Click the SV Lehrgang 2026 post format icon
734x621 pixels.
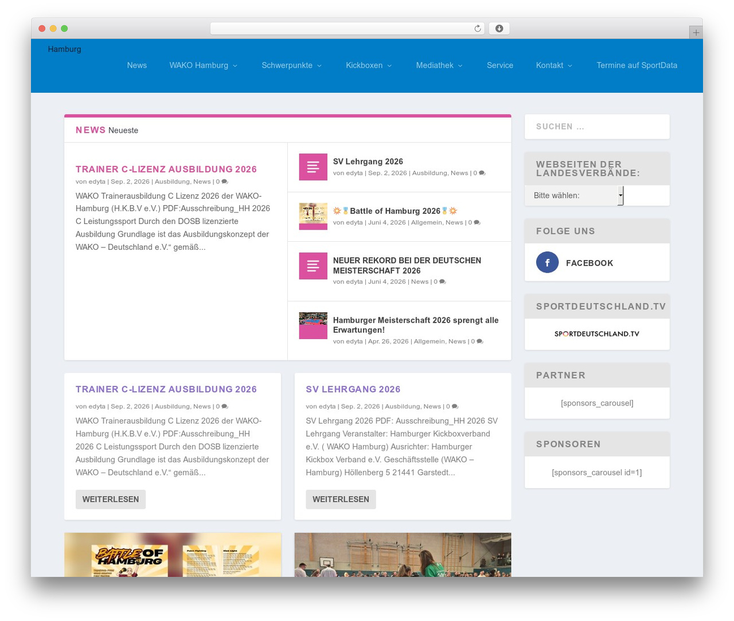click(x=313, y=167)
